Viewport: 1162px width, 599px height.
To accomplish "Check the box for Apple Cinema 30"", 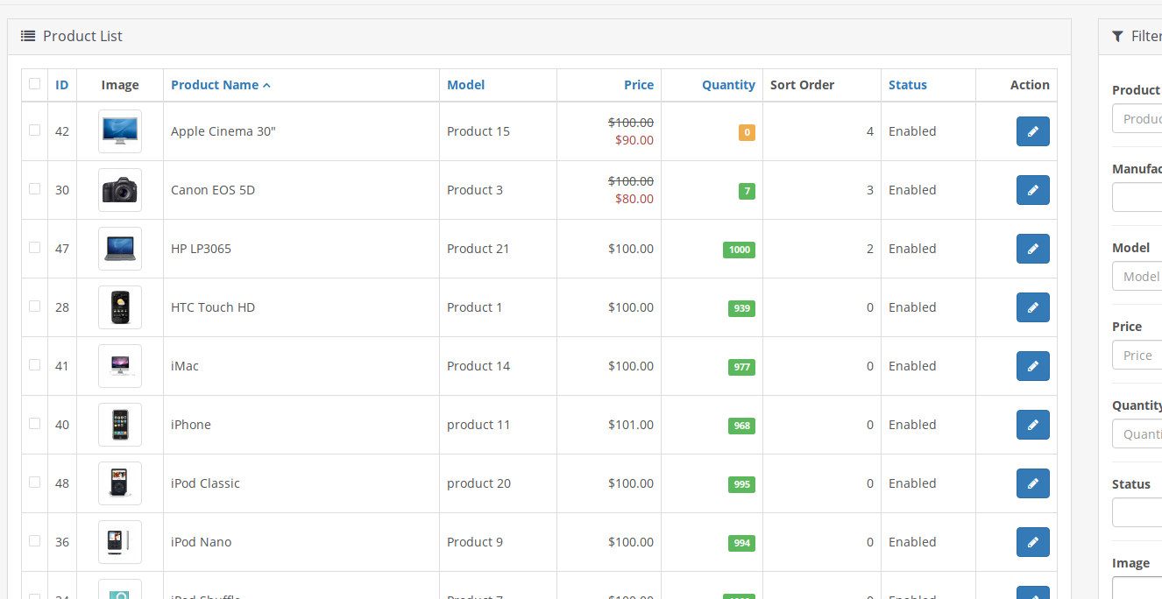I will point(34,130).
